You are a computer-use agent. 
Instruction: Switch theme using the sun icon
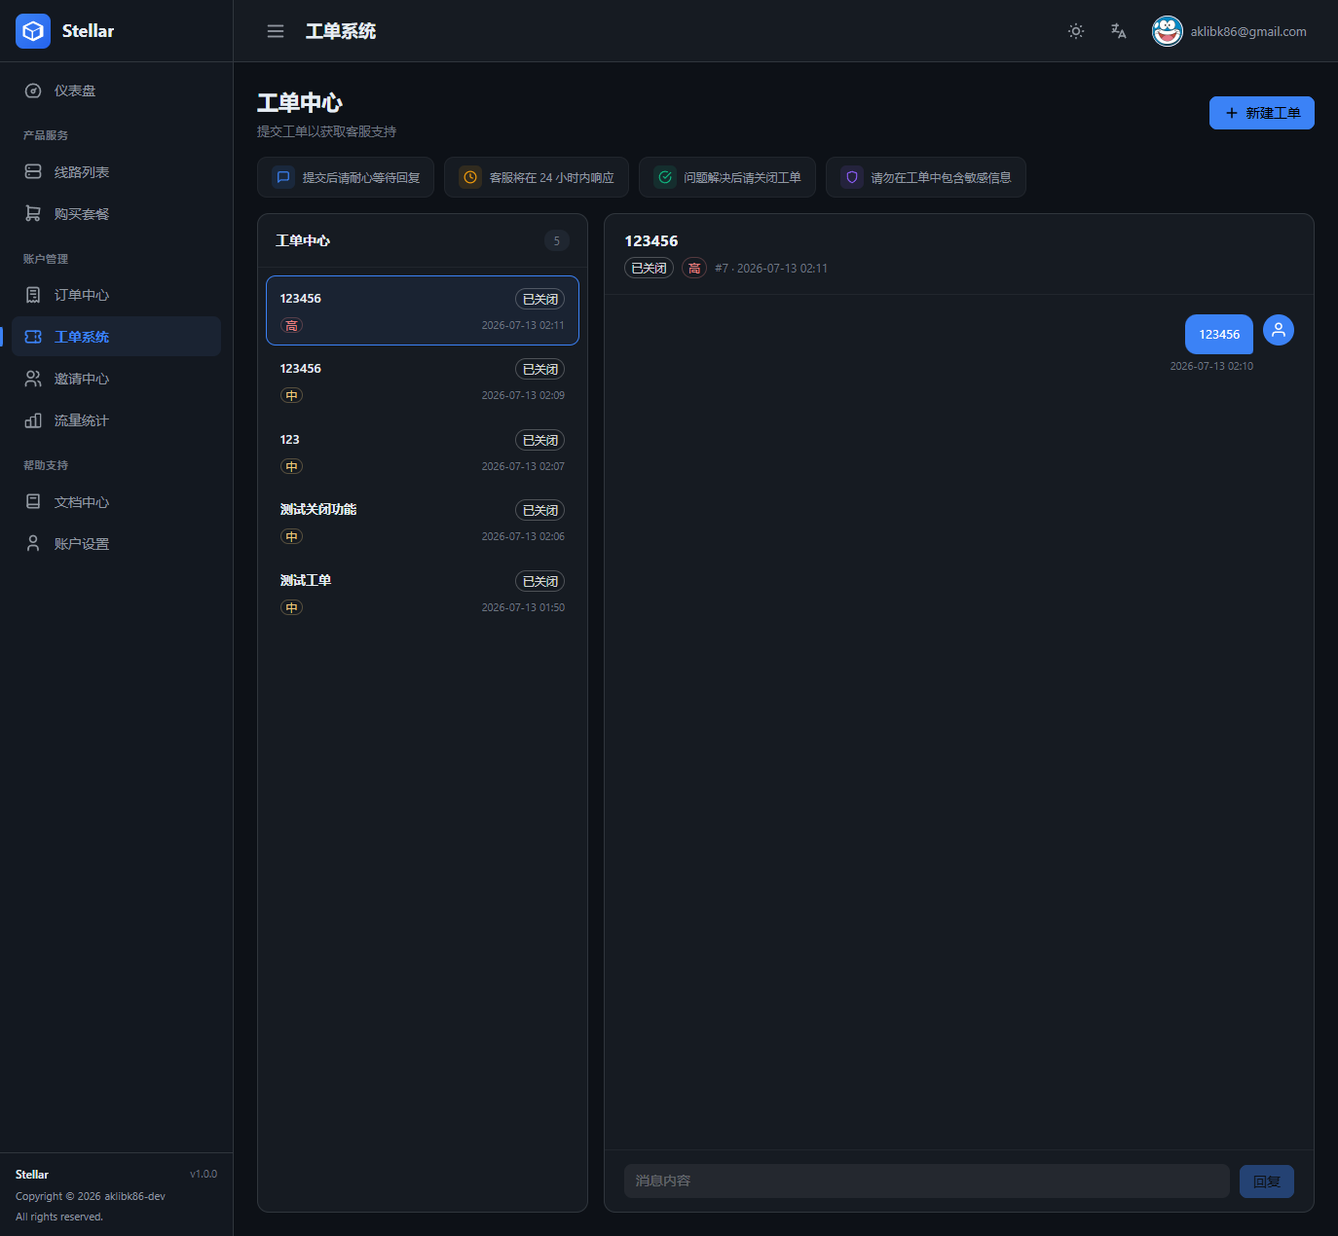coord(1076,31)
